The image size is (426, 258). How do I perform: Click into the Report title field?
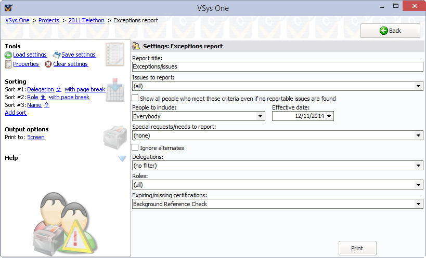[x=277, y=66]
